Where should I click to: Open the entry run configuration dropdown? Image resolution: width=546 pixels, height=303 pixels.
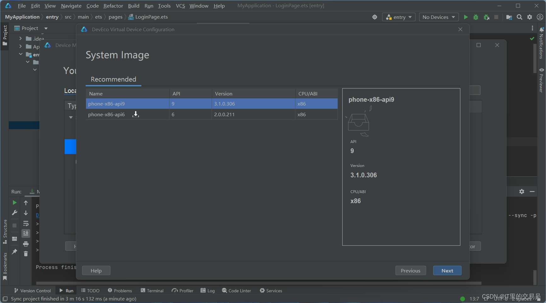(399, 17)
